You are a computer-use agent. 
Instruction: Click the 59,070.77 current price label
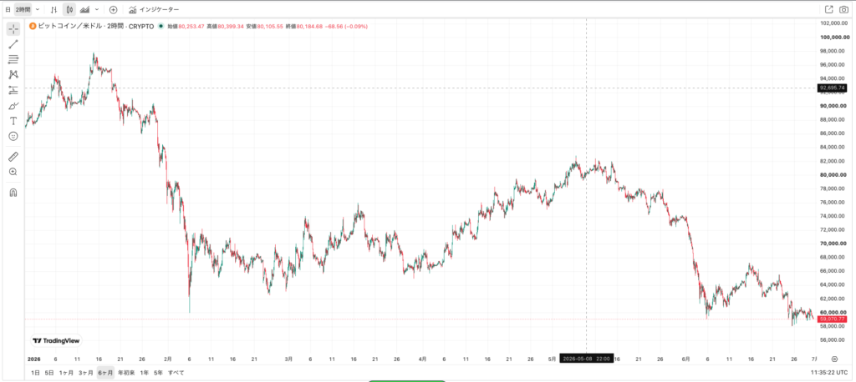click(833, 319)
